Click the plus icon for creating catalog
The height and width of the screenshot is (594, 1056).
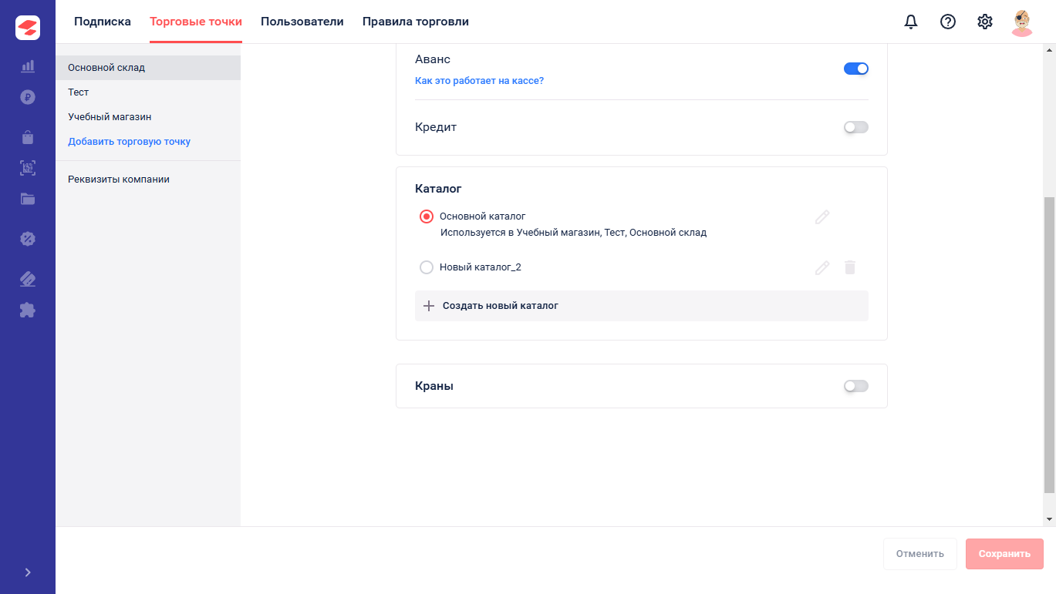(x=430, y=306)
